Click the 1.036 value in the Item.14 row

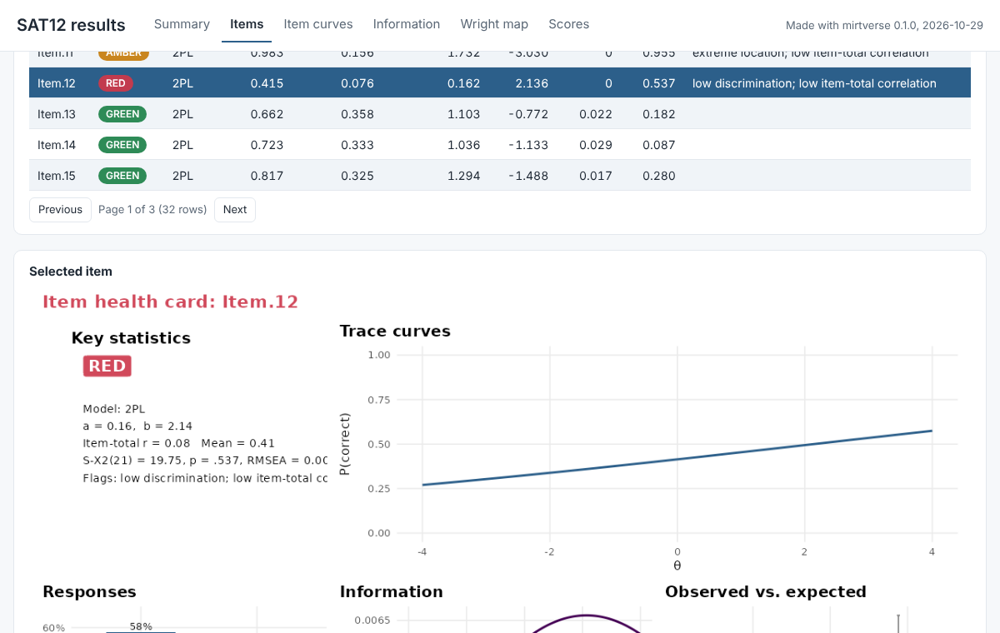pos(463,145)
